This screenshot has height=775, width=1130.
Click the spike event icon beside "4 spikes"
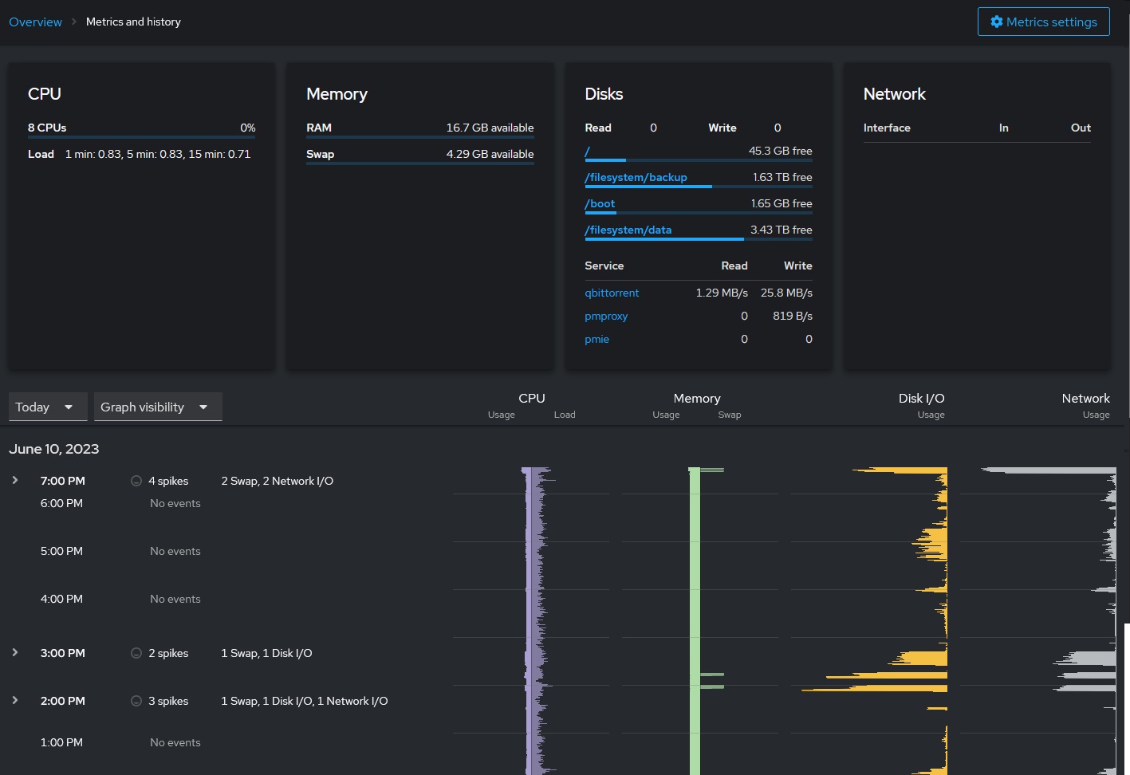[x=136, y=481]
